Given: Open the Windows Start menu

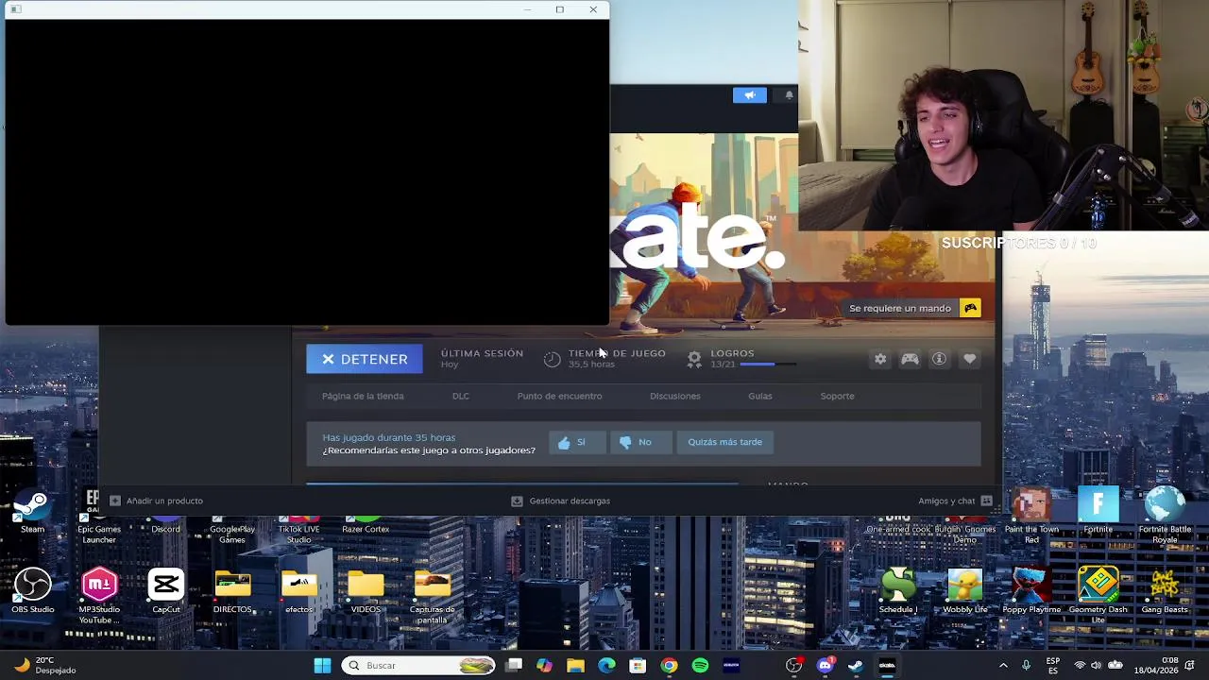Looking at the screenshot, I should pos(322,666).
